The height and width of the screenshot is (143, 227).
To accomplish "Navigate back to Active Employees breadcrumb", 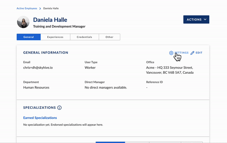I will tap(27, 8).
